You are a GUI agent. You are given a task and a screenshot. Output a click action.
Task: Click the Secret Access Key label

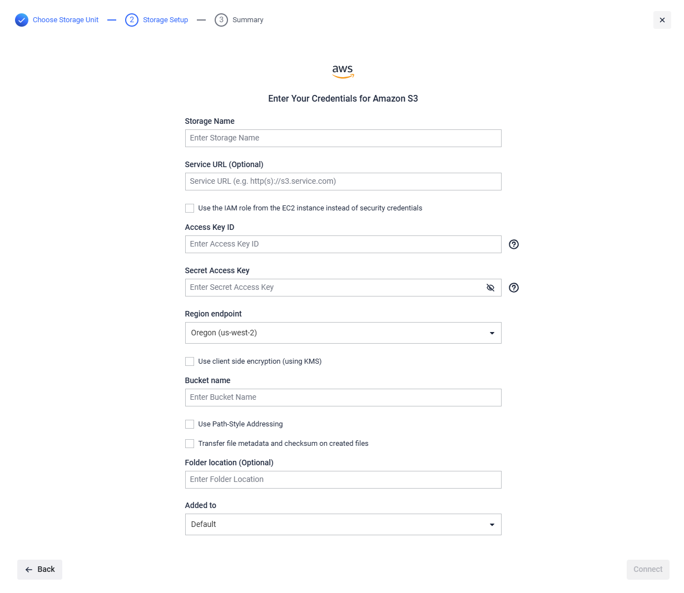pos(217,270)
